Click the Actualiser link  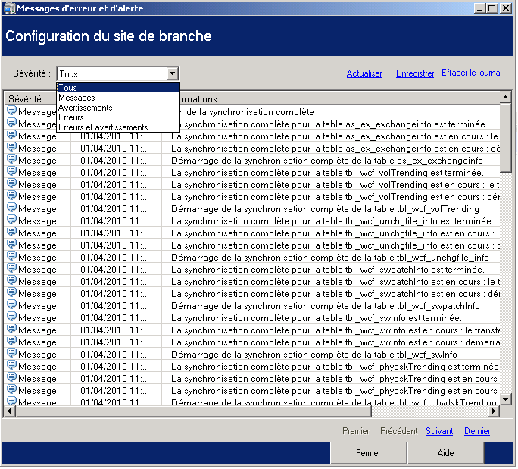[364, 73]
